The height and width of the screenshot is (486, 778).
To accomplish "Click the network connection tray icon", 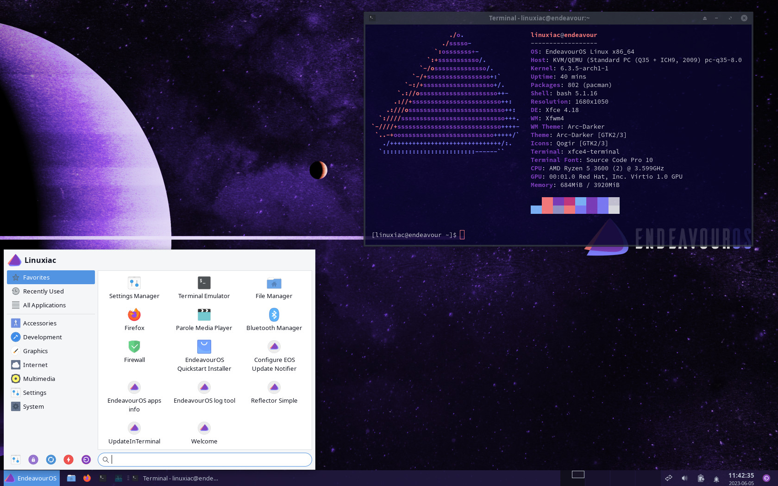I will (x=669, y=478).
